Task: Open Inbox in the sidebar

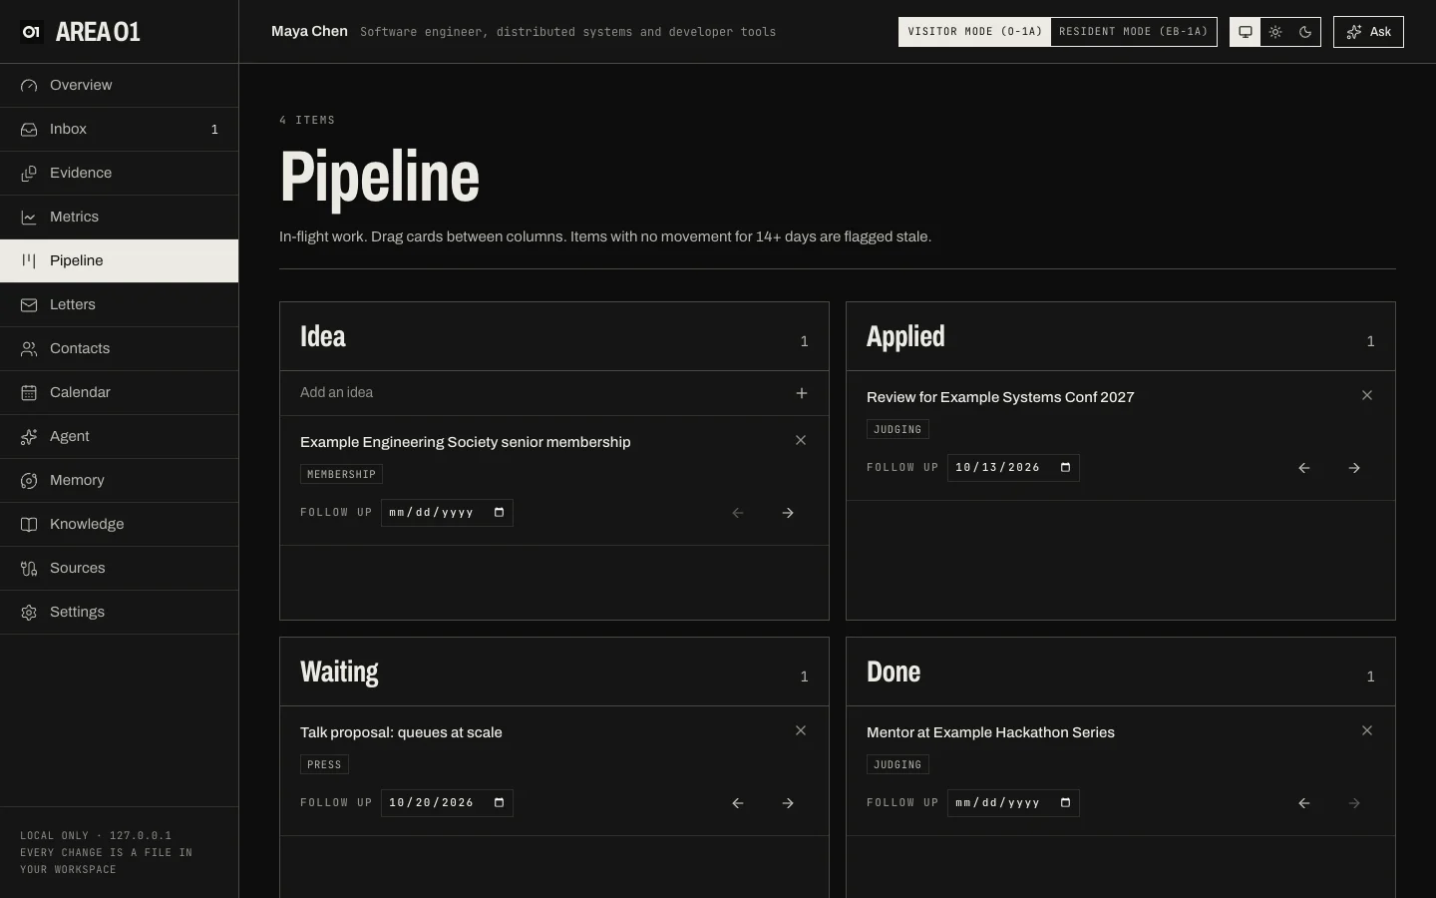Action: coord(120,130)
